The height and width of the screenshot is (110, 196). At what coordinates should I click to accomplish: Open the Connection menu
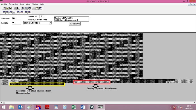tap(13, 4)
